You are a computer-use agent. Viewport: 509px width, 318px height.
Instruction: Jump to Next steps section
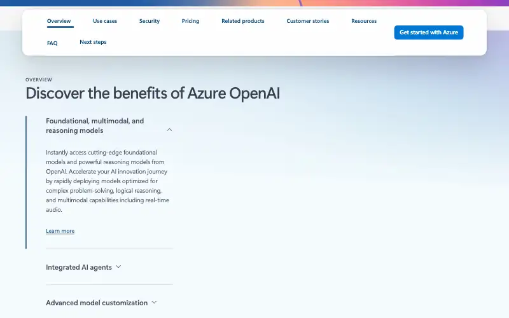pyautogui.click(x=93, y=42)
